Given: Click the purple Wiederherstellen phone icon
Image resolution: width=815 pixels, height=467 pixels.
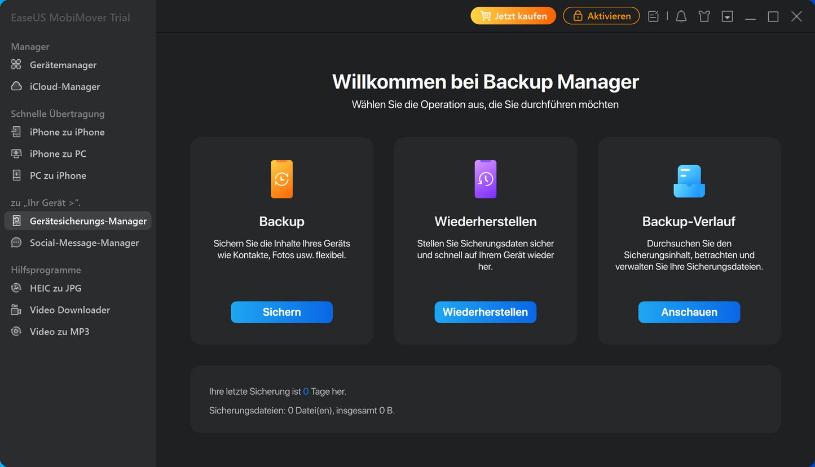Looking at the screenshot, I should 485,179.
